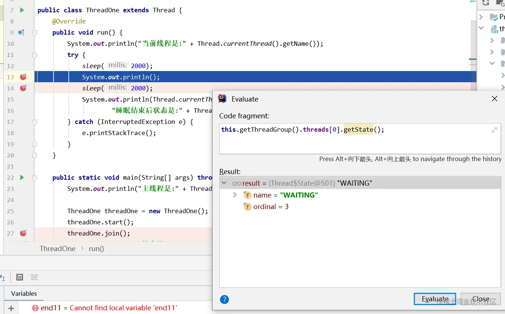Click the ThreadOne breadcrumb

point(58,249)
